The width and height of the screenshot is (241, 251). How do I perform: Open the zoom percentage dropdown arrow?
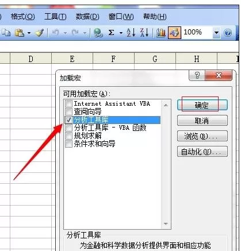click(216, 33)
